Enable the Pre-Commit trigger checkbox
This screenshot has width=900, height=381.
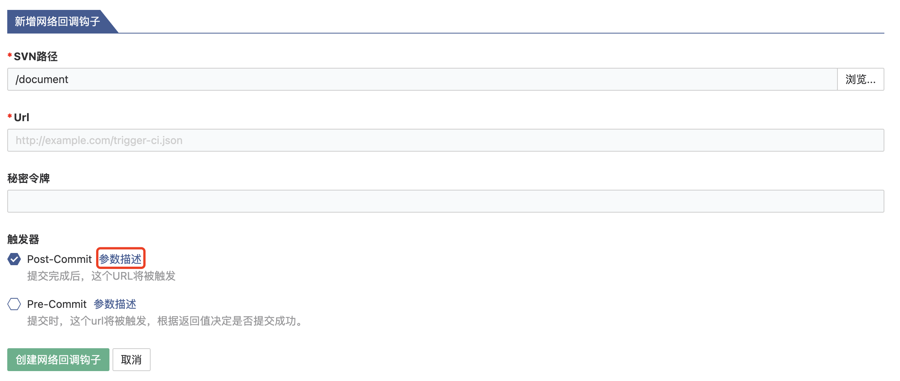pos(14,304)
